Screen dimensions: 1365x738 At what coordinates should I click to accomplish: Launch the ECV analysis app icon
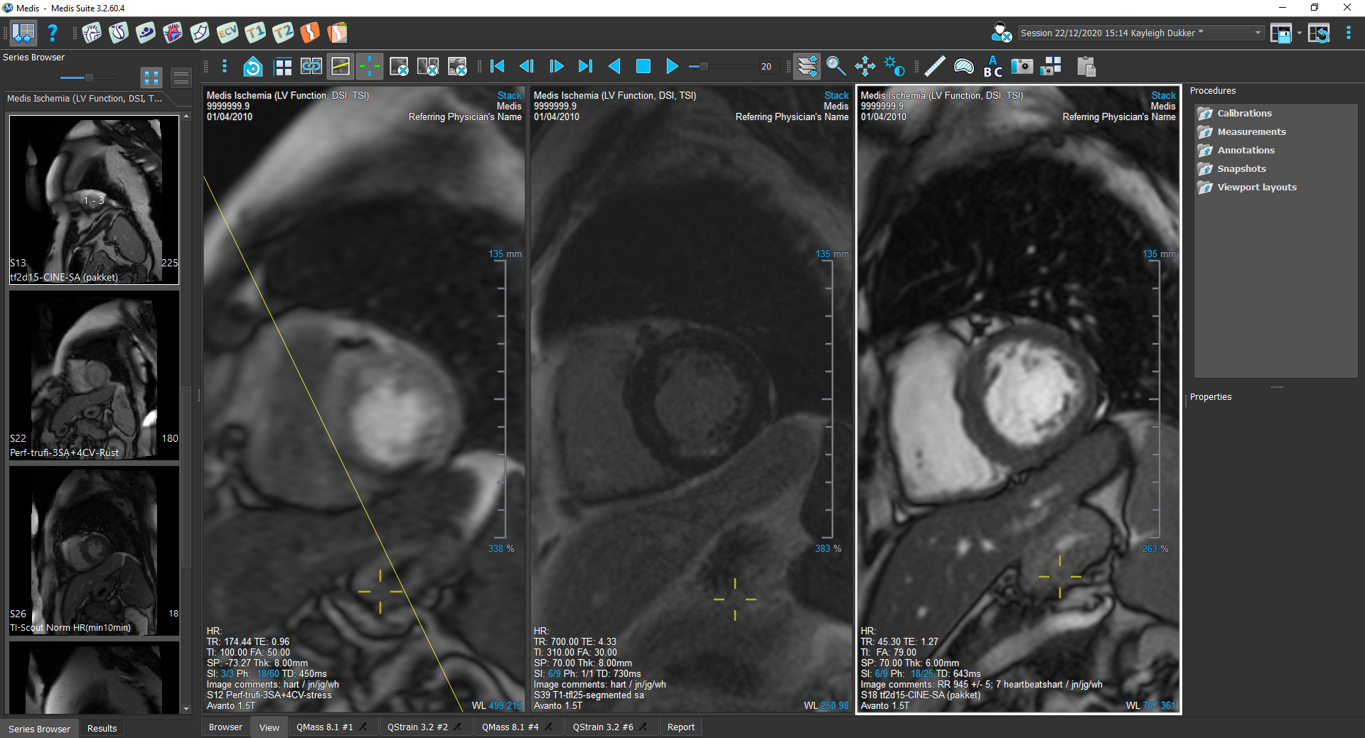[x=227, y=33]
